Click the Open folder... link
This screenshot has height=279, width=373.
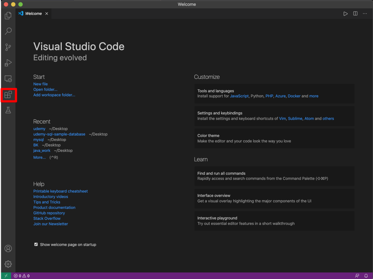click(x=45, y=89)
